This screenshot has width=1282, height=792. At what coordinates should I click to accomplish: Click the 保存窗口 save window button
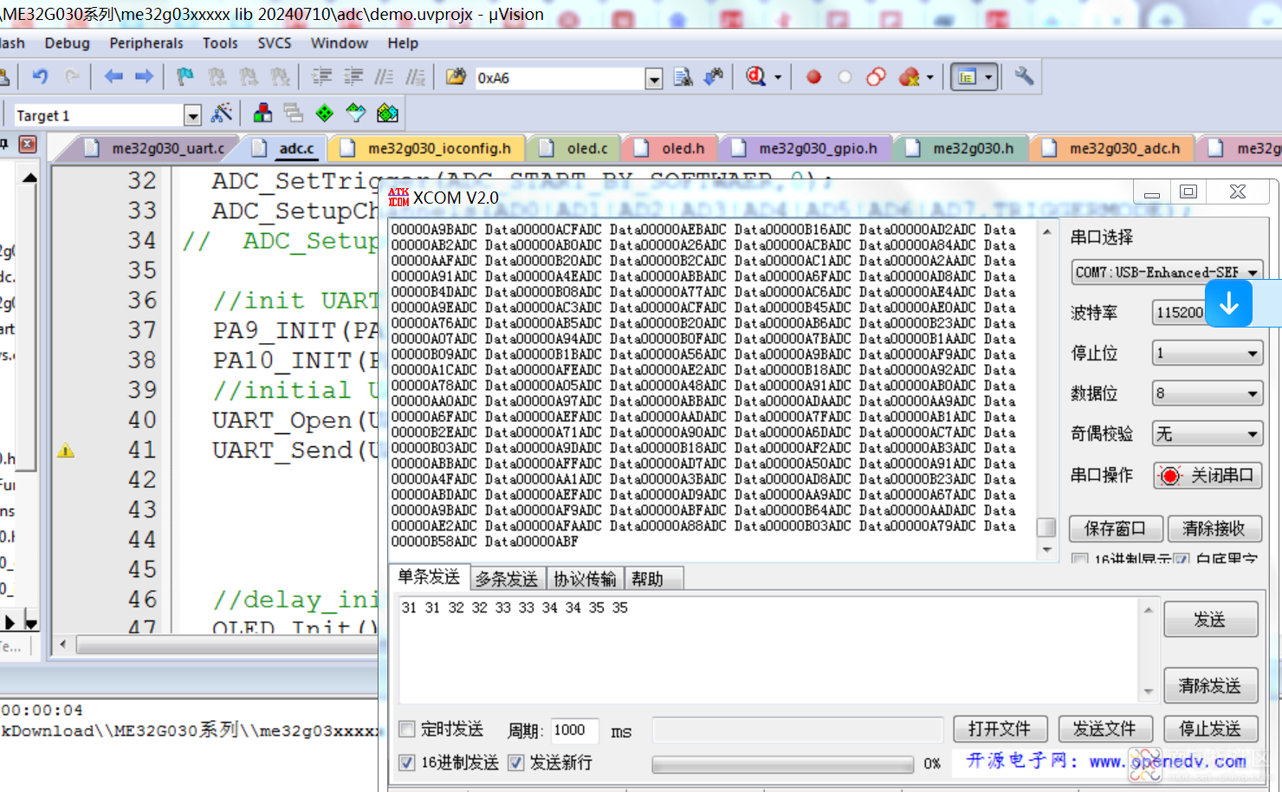(x=1115, y=529)
